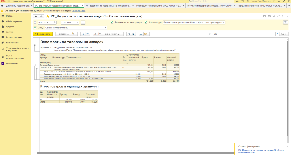This screenshot has width=291, height=155.
Task: Click the 'нажмите сюда' link in the banner
Action: click(x=79, y=11)
